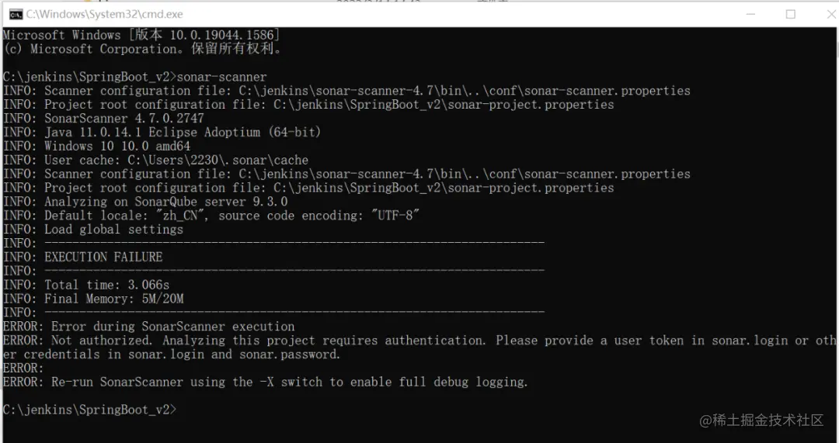Click the second Project root configuration file line
This screenshot has width=839, height=443.
308,188
